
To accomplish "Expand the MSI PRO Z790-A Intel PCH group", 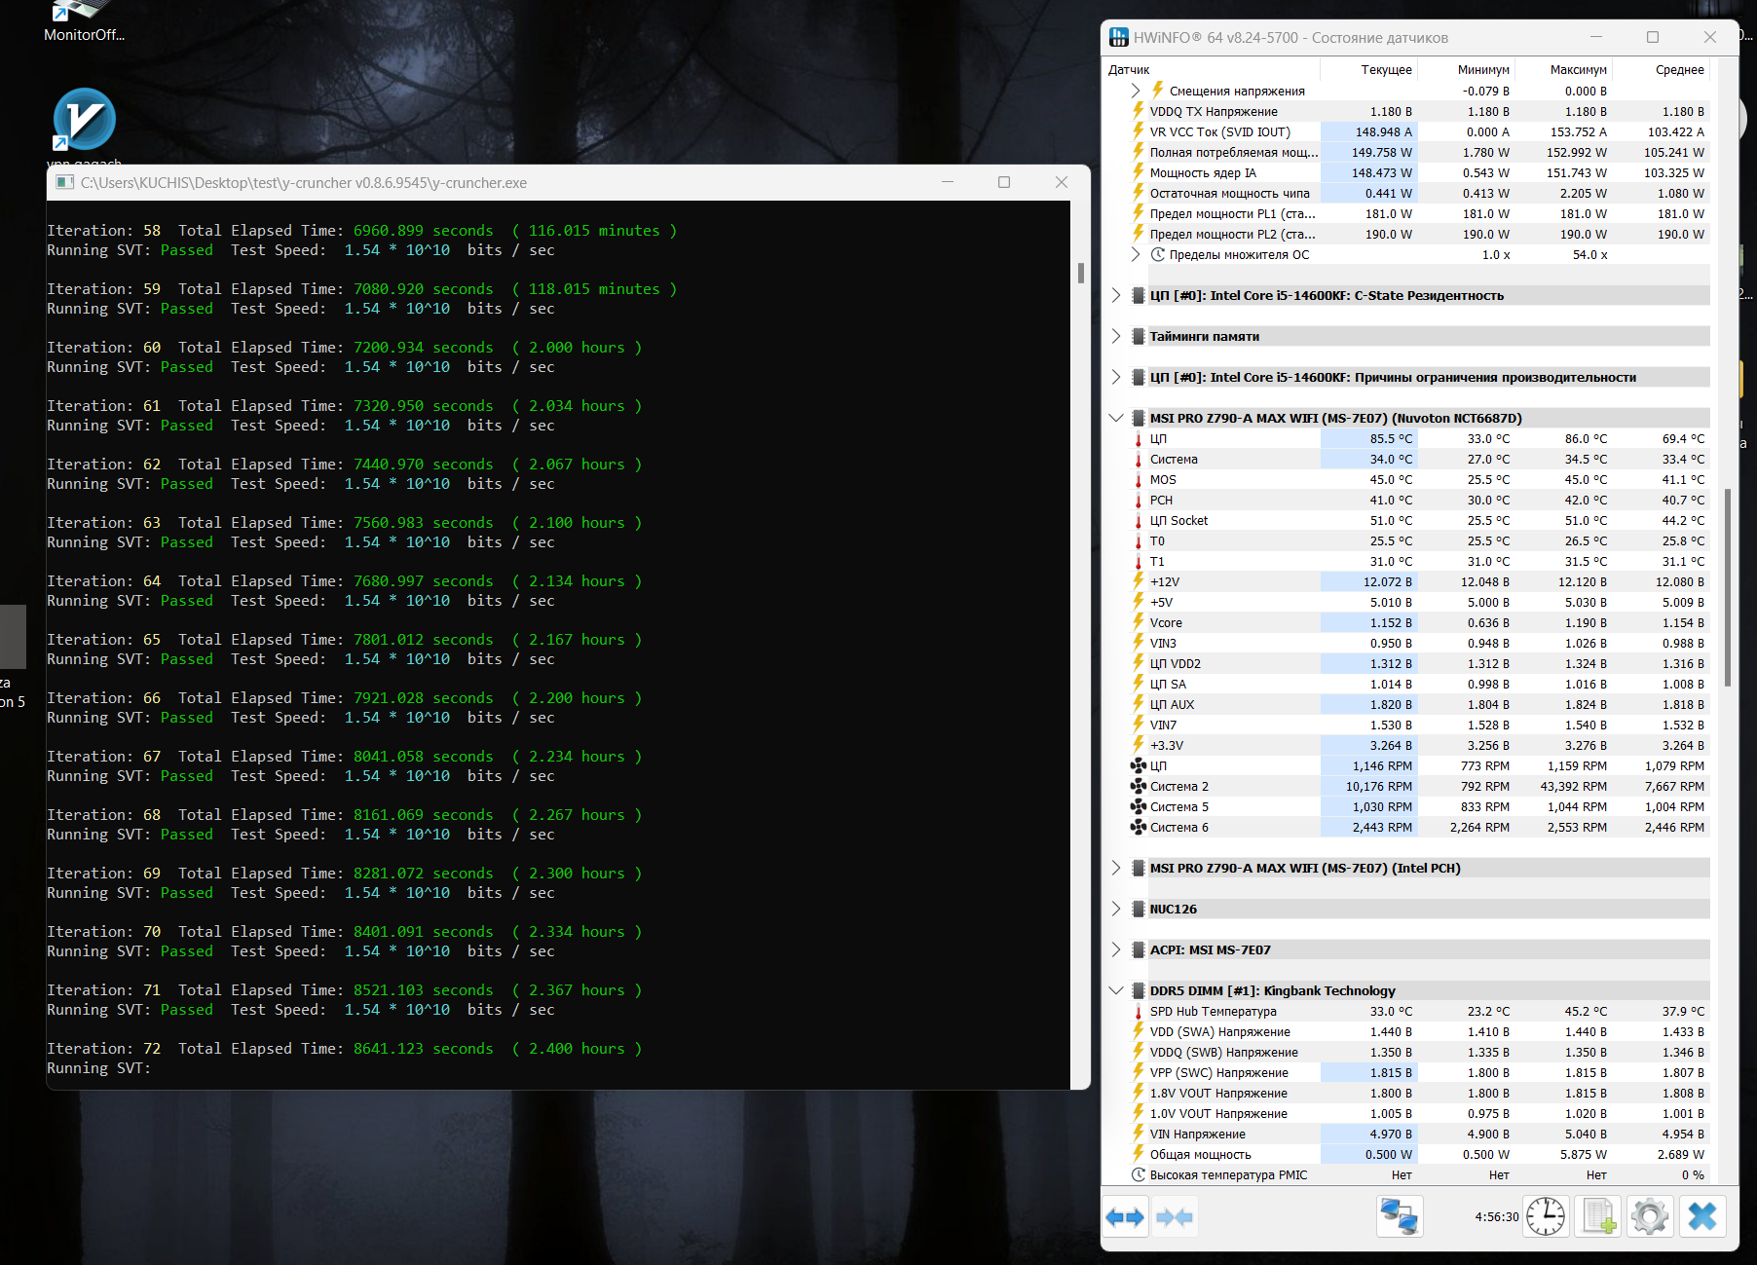I will [1116, 868].
